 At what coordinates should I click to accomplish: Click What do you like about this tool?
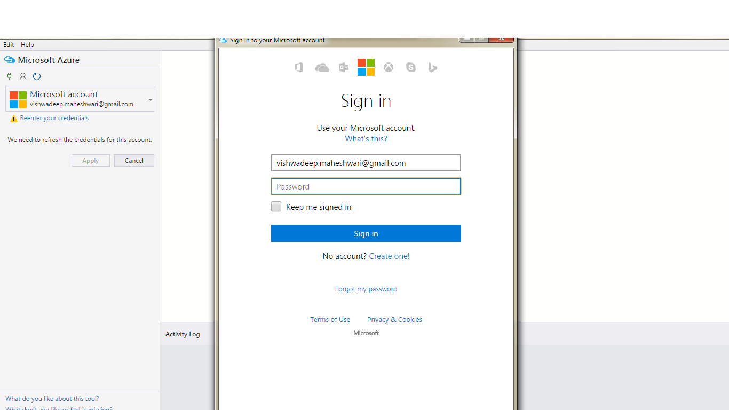pos(52,399)
